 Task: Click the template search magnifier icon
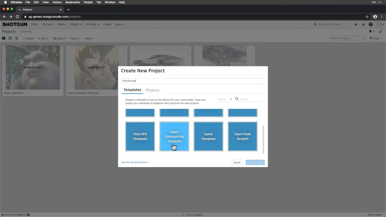coord(236,99)
